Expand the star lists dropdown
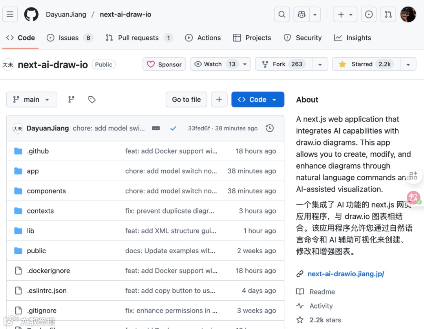Viewport: 424px width, 329px height. (x=408, y=64)
